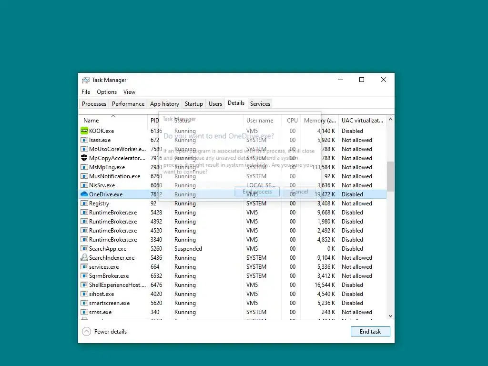Sort by the Memory column header
This screenshot has width=488, height=366.
point(320,121)
